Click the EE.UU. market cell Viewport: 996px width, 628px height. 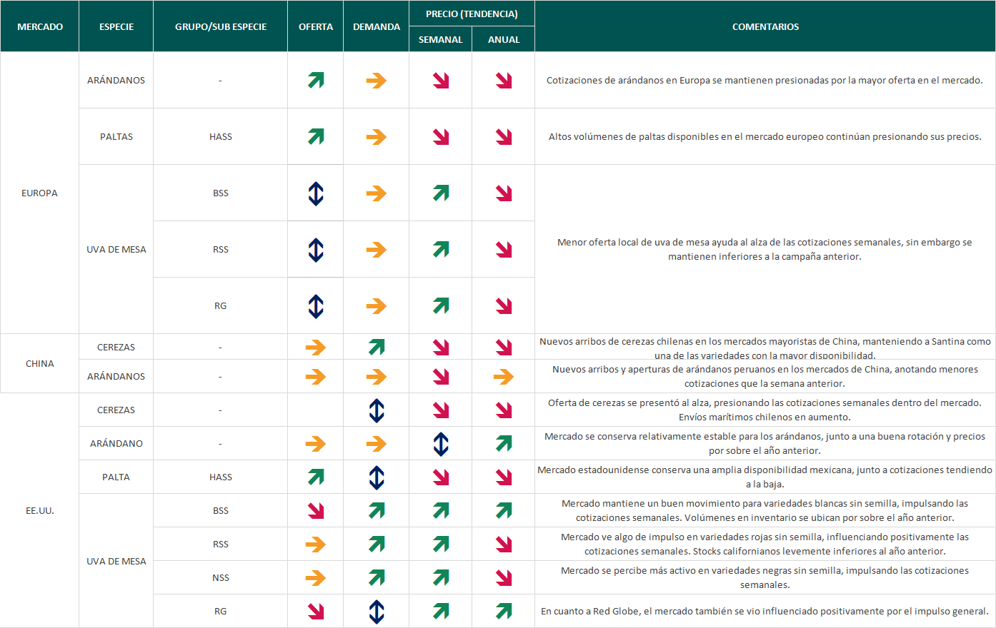pos(40,510)
